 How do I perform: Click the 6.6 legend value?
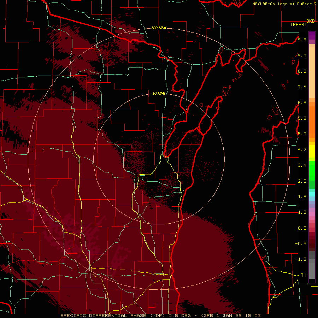[x=302, y=102]
